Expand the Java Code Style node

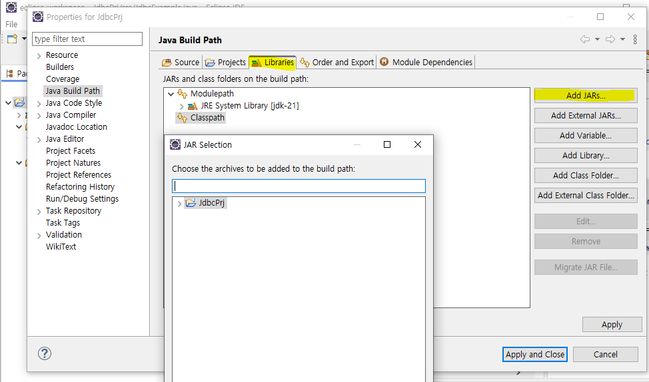(x=39, y=104)
